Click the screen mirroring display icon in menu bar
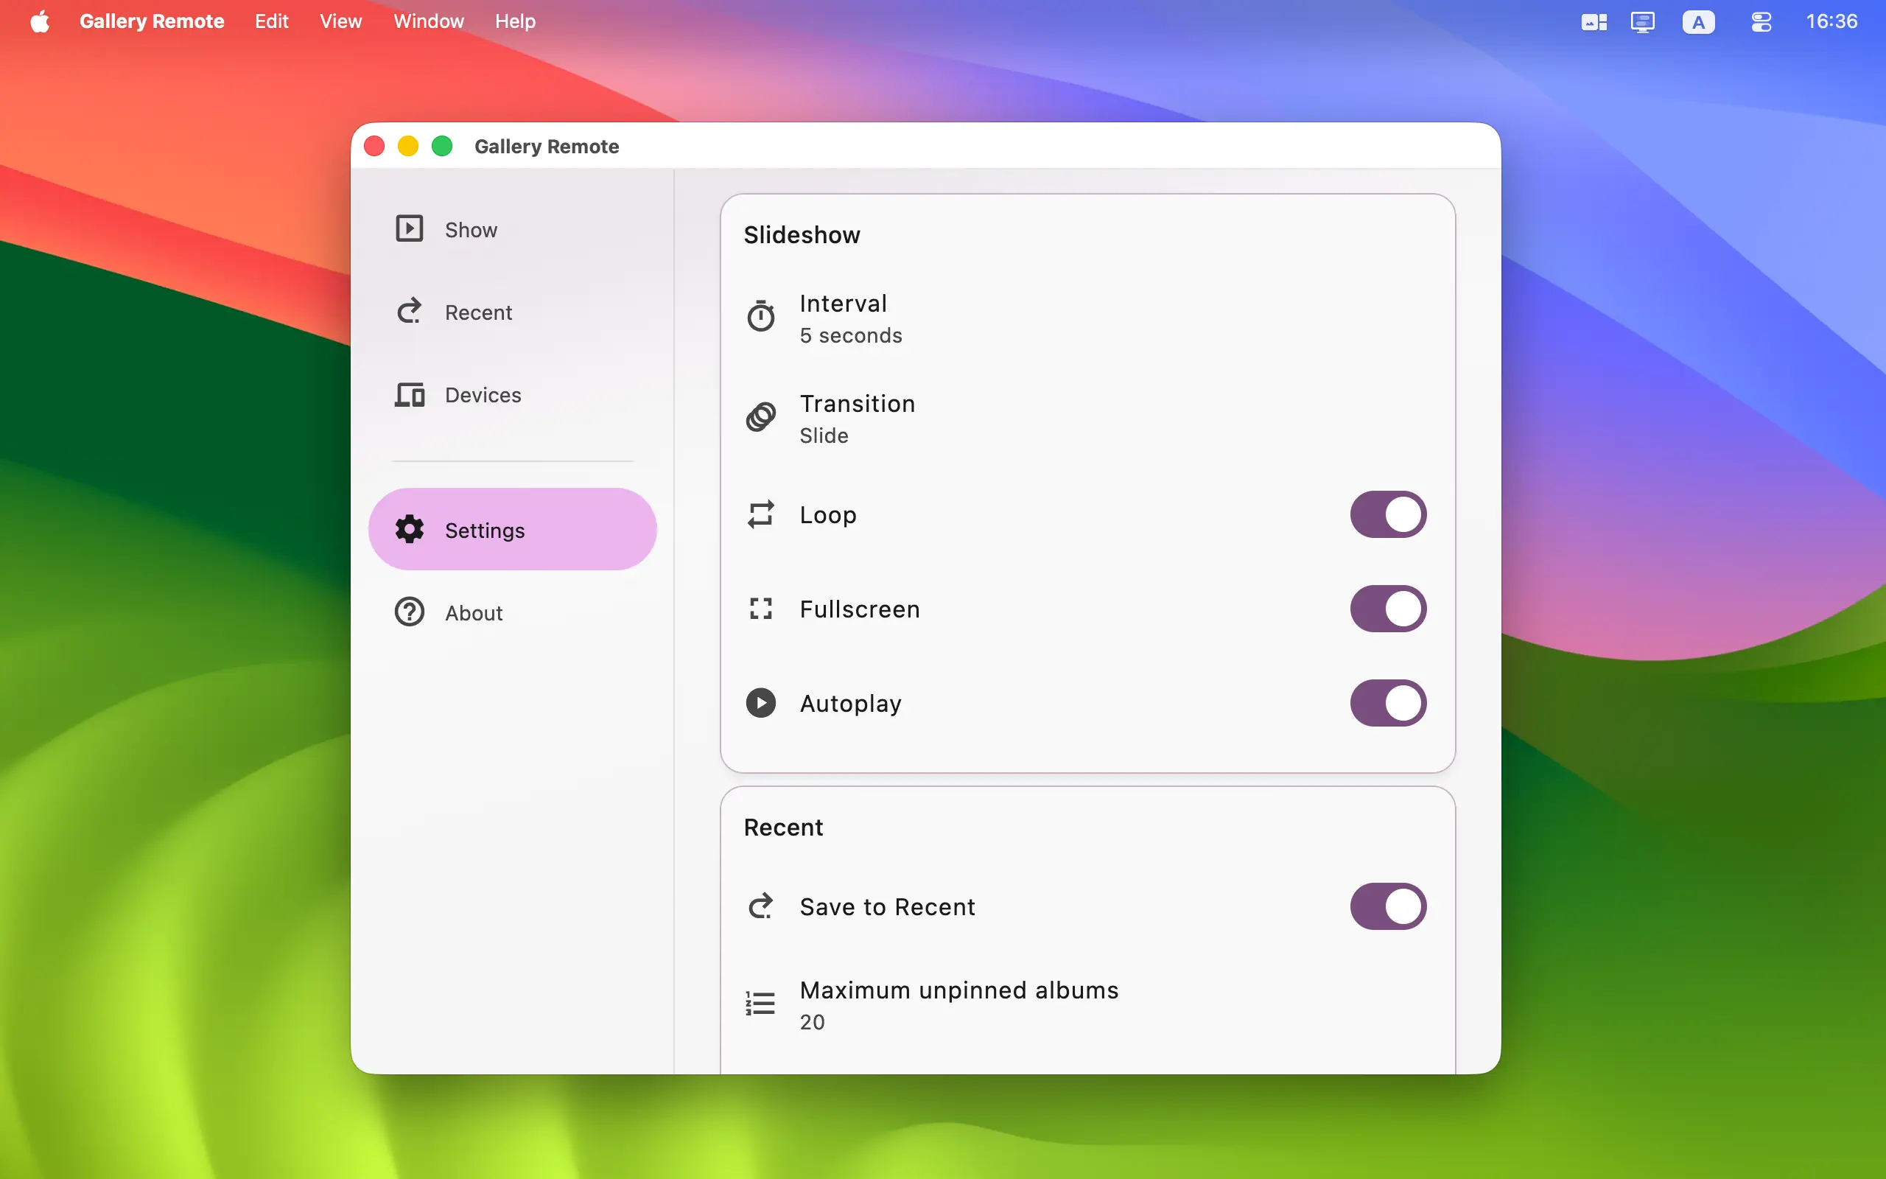Image resolution: width=1886 pixels, height=1179 pixels. point(1642,22)
